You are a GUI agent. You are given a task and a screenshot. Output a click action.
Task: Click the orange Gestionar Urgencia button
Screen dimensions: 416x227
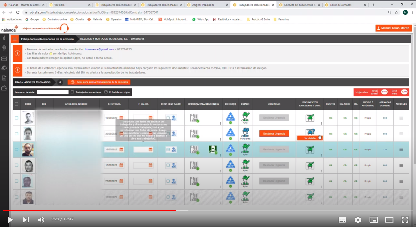point(274,134)
